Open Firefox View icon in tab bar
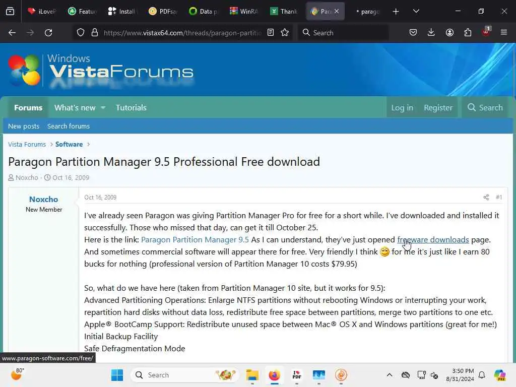This screenshot has height=387, width=516. pyautogui.click(x=10, y=11)
